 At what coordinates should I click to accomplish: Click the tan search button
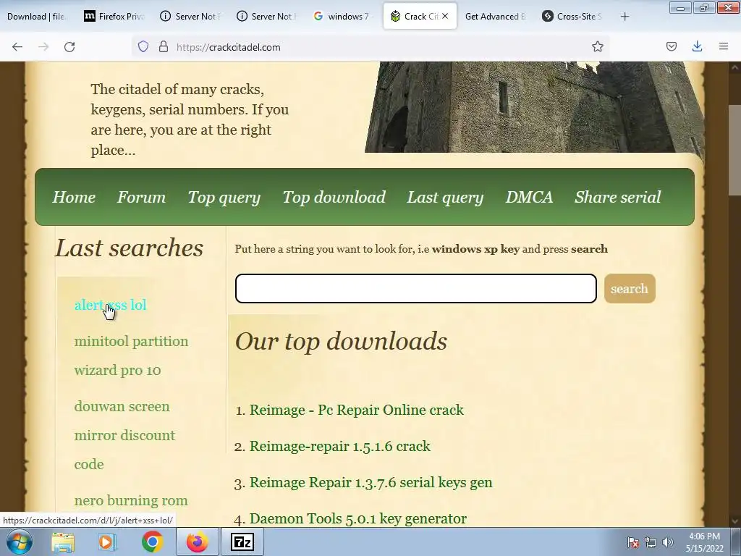pos(630,288)
